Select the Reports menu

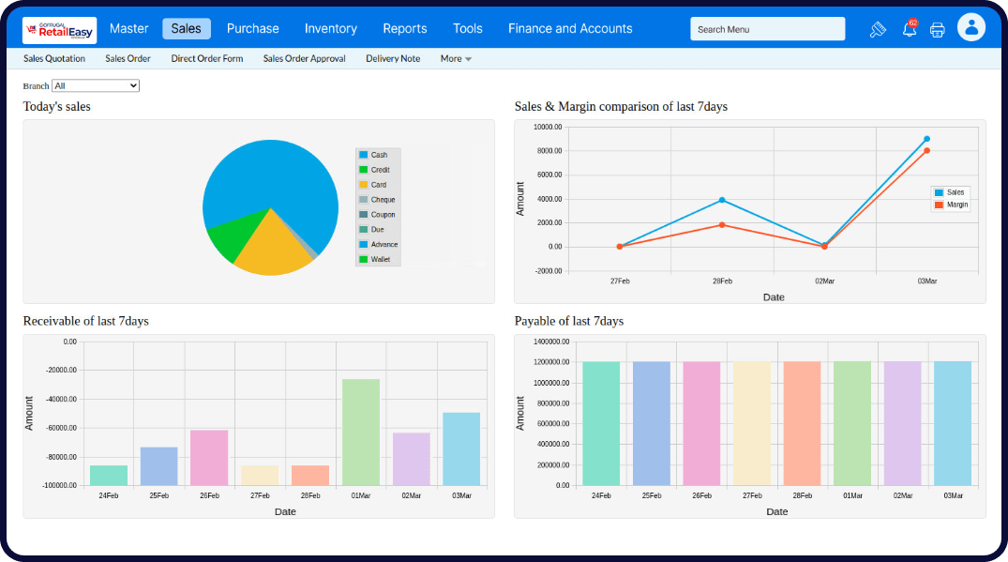coord(404,28)
